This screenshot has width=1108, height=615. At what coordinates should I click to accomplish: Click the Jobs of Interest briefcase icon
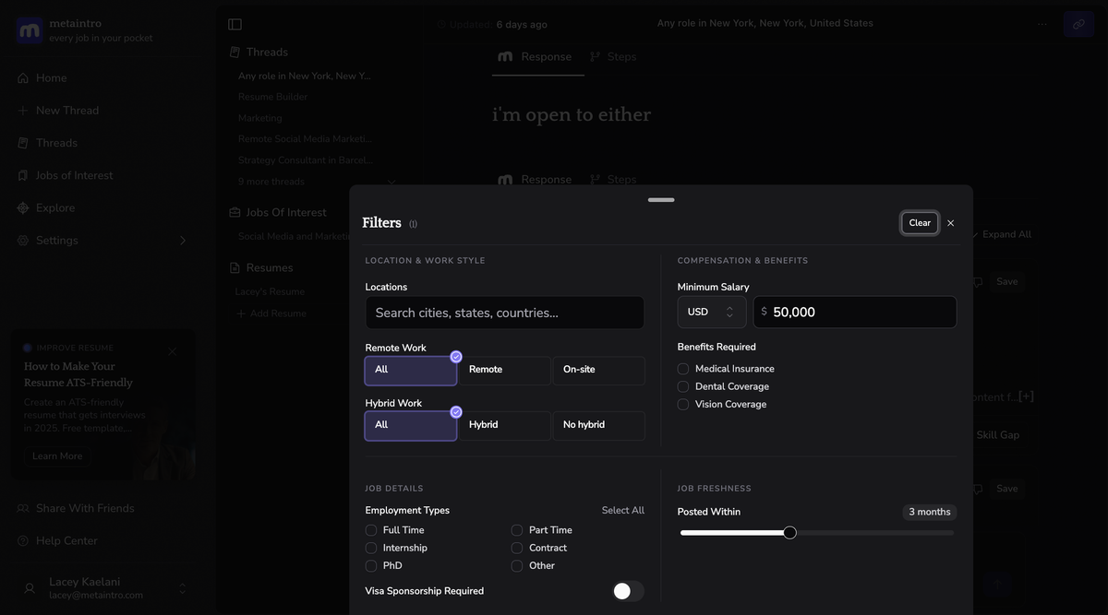coord(23,176)
